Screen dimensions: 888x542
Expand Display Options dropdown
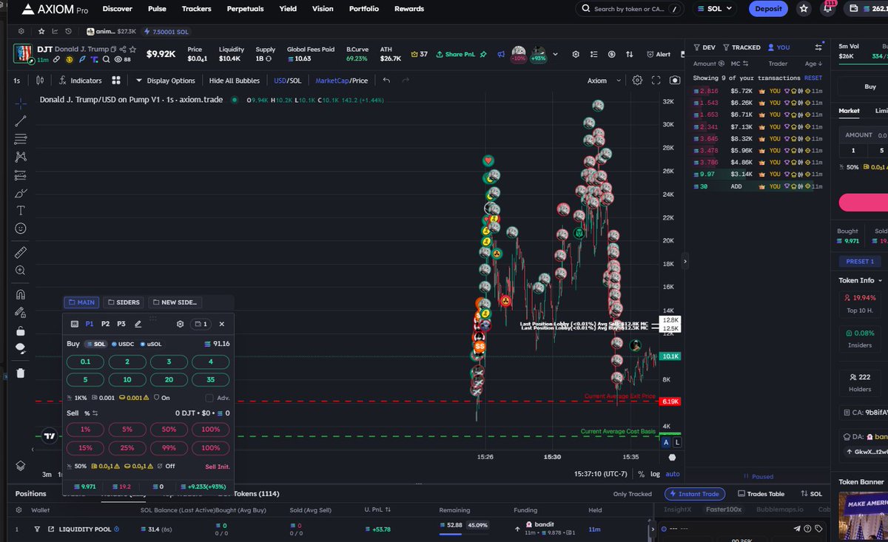coord(165,81)
